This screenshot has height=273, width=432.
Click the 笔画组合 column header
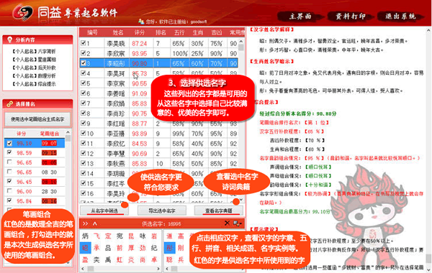(x=50, y=134)
